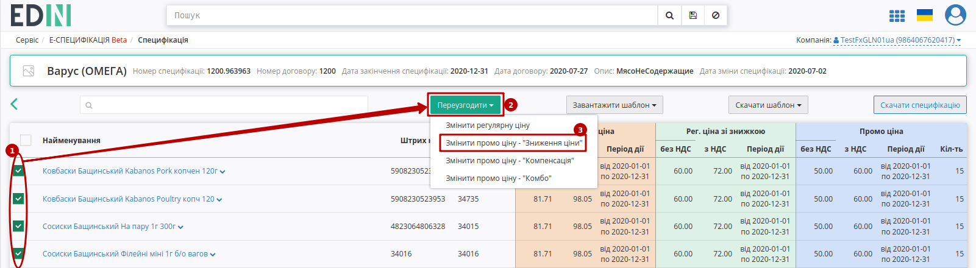Screen dimensions: 976x268
Task: Click Рег. ціна зі знижкою header
Action: [x=725, y=132]
